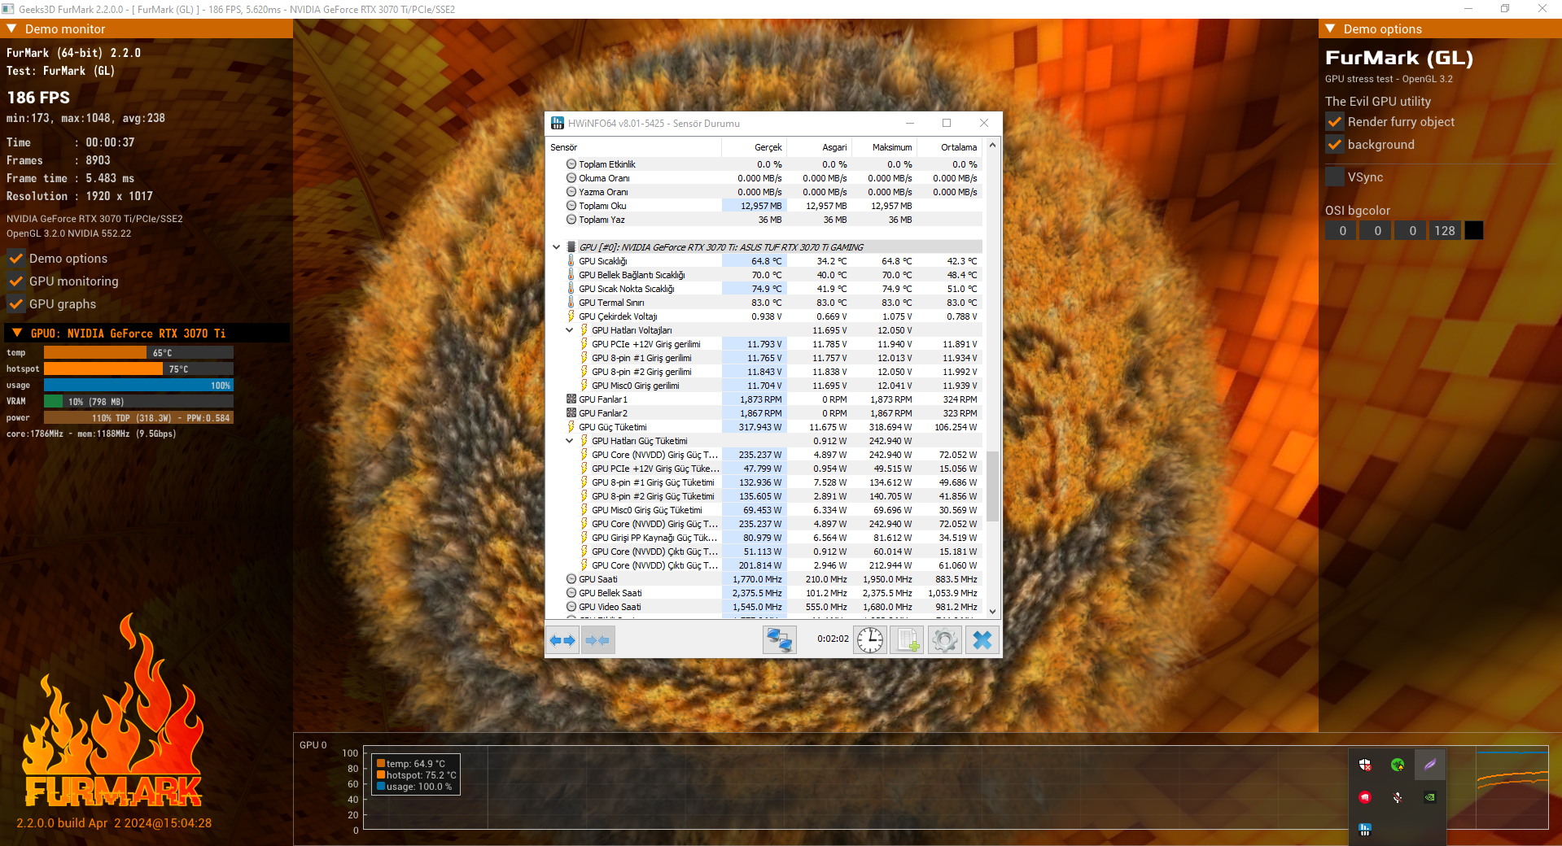This screenshot has height=846, width=1562.
Task: Select the GPU Sıcak Nokta Sıcaklığı row
Action: (x=765, y=289)
